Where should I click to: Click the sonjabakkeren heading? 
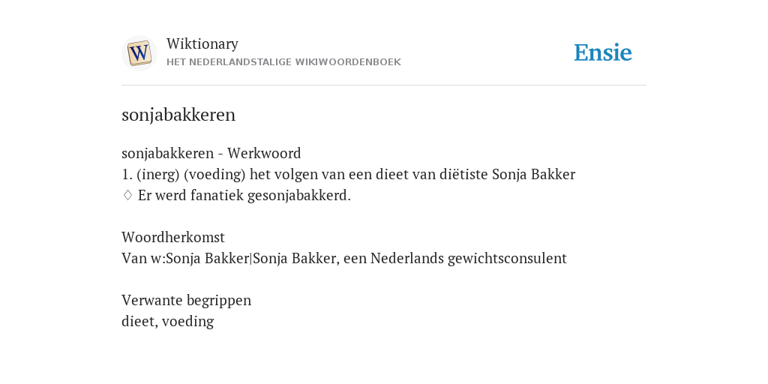click(x=178, y=115)
